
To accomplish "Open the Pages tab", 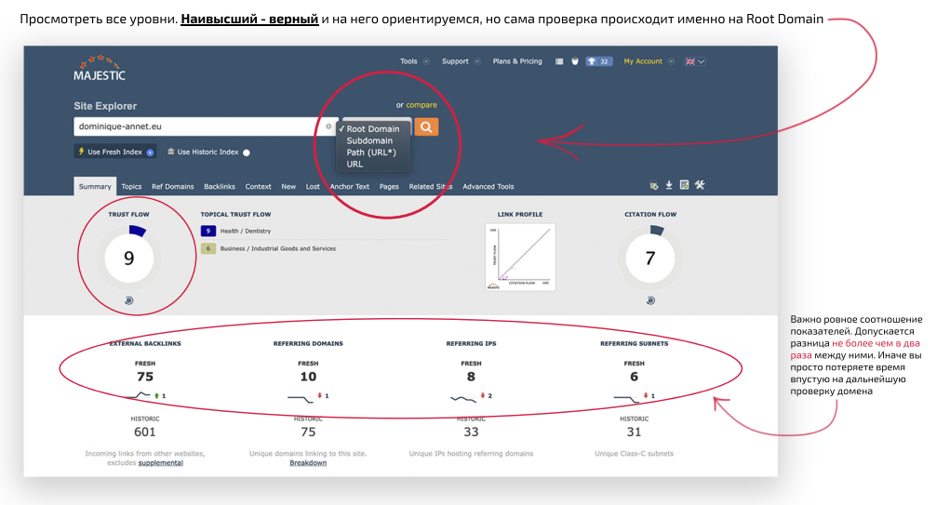I will tap(389, 187).
